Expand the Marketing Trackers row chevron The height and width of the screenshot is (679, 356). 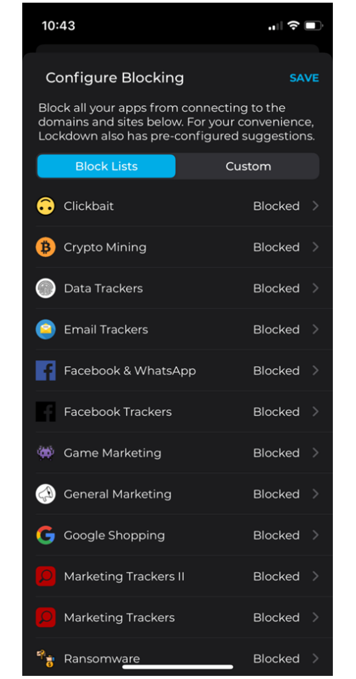tap(316, 617)
